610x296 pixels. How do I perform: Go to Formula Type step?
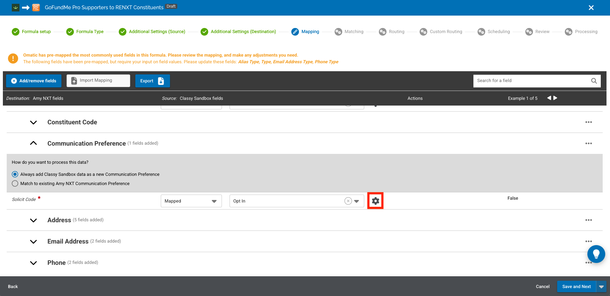[x=85, y=31]
